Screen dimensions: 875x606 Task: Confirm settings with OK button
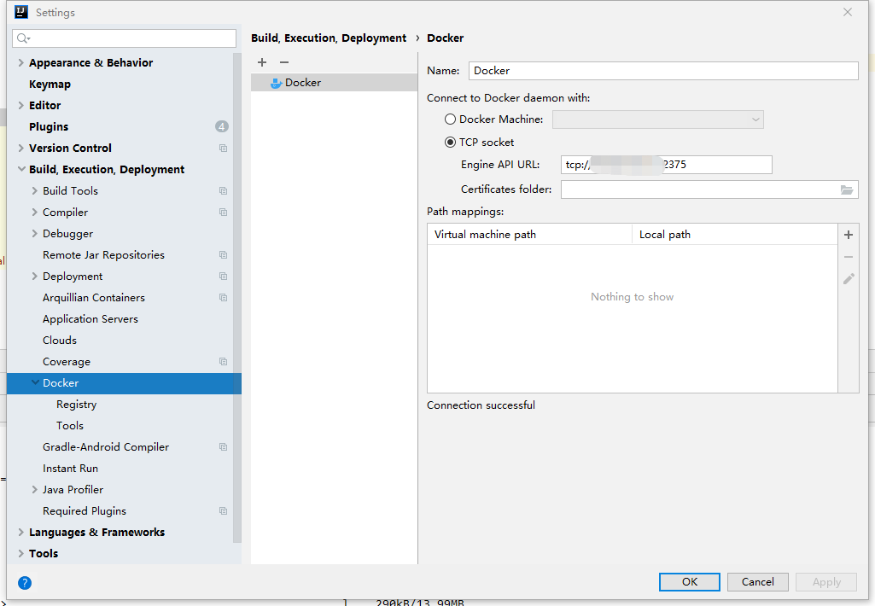[689, 582]
